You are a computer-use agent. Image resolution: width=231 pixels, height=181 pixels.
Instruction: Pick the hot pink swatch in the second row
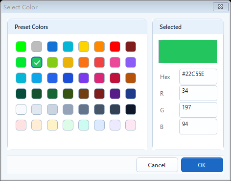(x=115, y=62)
